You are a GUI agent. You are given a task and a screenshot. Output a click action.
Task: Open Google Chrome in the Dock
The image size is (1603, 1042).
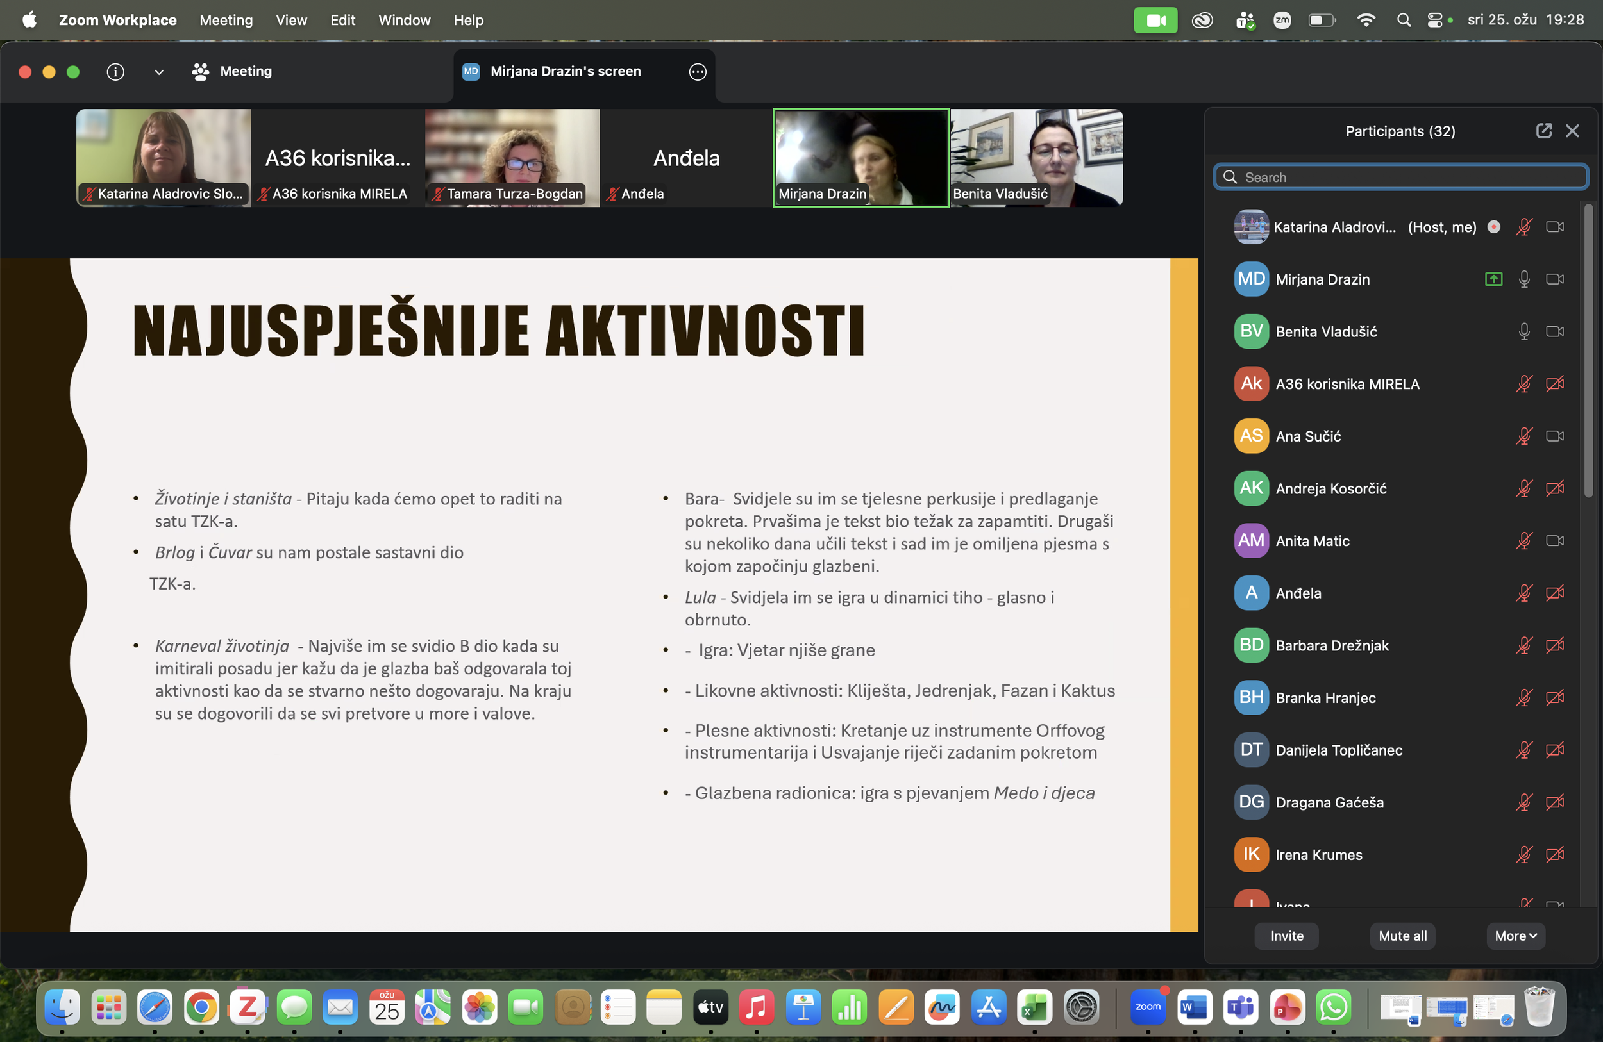tap(201, 1007)
